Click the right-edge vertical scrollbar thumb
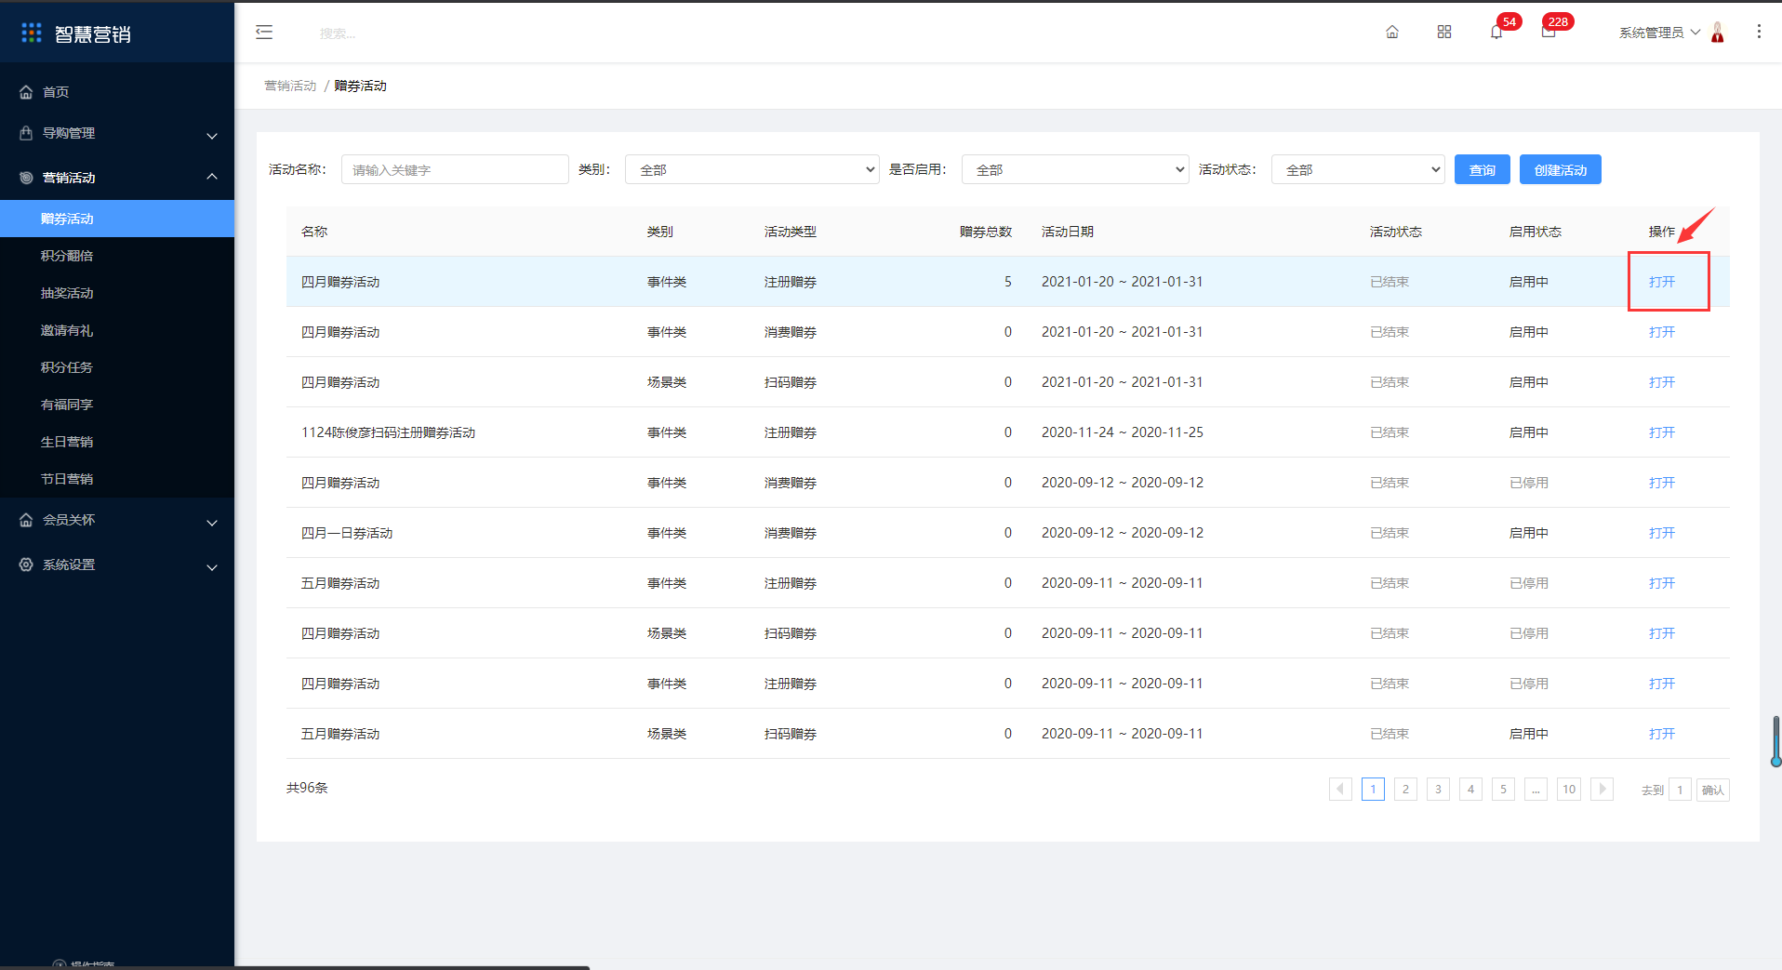The height and width of the screenshot is (970, 1782). 1776,741
